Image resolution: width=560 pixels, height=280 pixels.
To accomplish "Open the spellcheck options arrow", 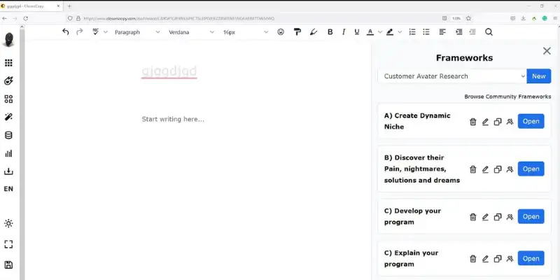I will pyautogui.click(x=106, y=31).
